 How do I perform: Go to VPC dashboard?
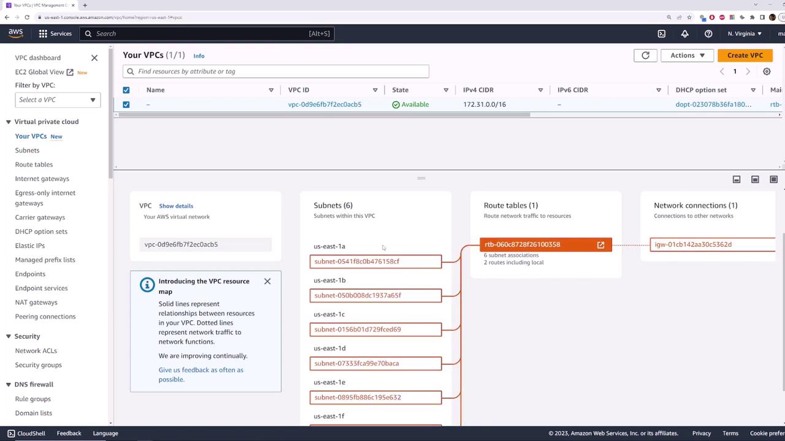coord(38,58)
